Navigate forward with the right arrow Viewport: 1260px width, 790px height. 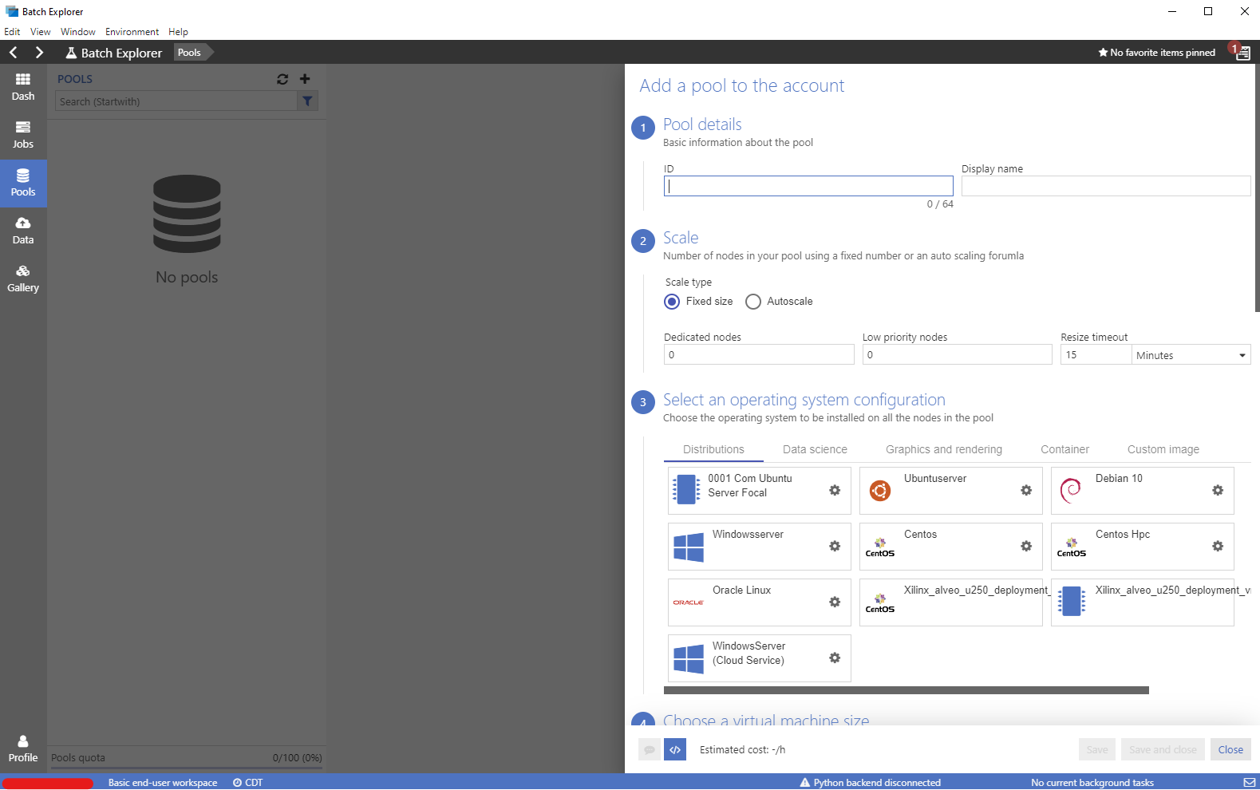point(39,53)
